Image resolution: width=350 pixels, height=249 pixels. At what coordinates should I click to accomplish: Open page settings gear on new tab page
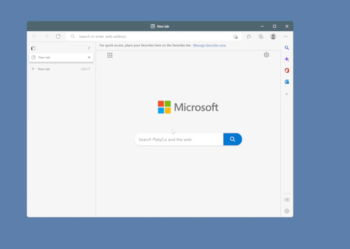coord(266,55)
